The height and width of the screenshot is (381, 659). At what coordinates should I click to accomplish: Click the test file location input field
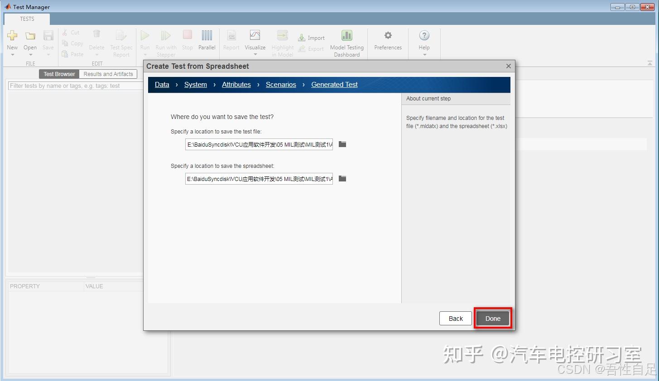coord(259,144)
